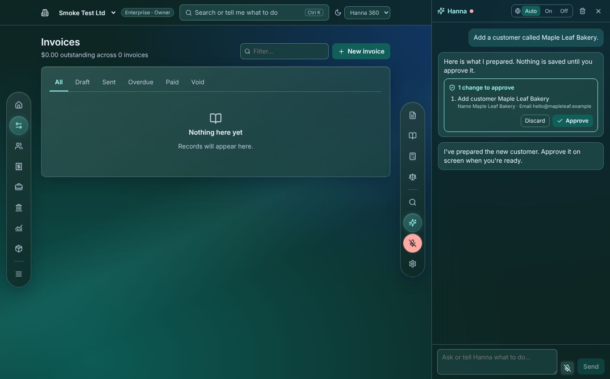610x379 pixels.
Task: Click the cube box icon in left sidebar
Action: 19,249
